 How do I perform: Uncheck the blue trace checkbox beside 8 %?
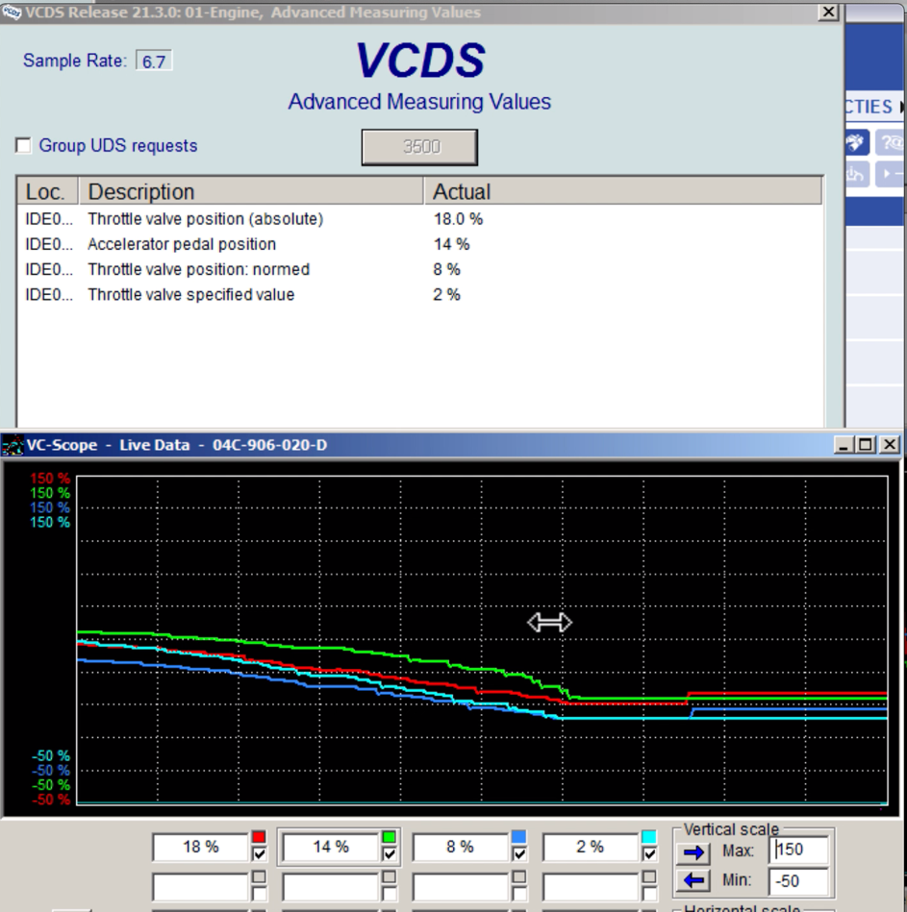pyautogui.click(x=518, y=853)
